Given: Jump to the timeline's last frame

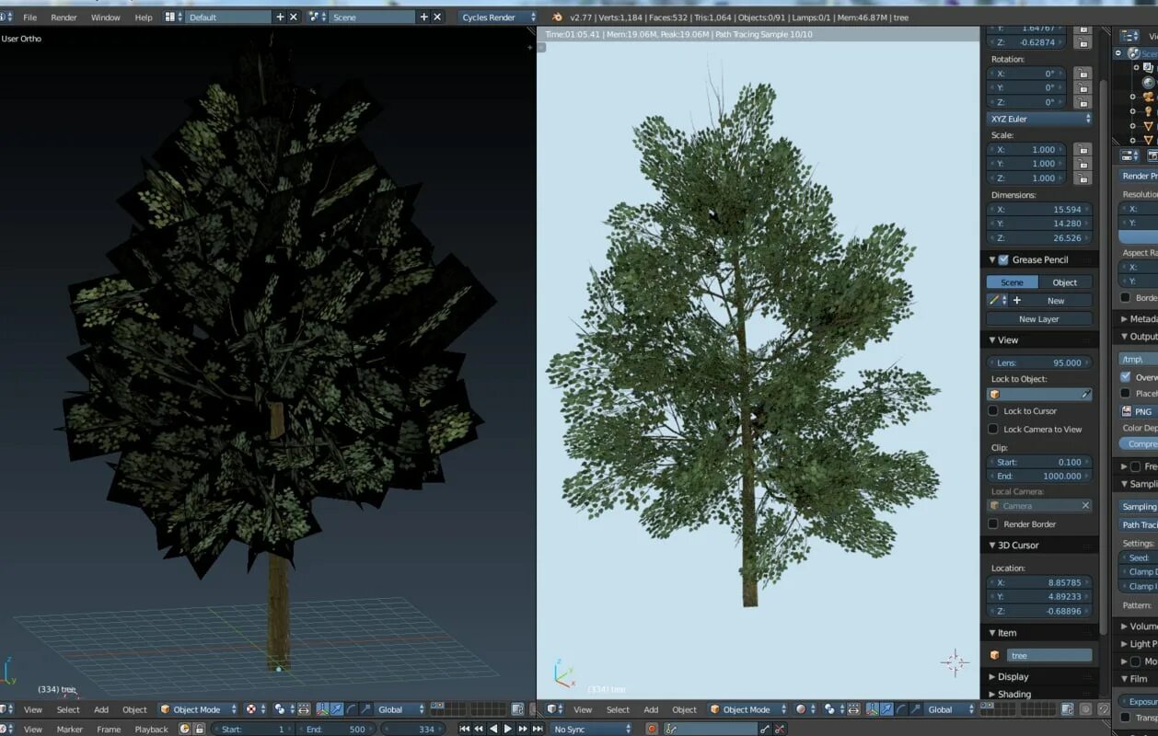Looking at the screenshot, I should [538, 729].
